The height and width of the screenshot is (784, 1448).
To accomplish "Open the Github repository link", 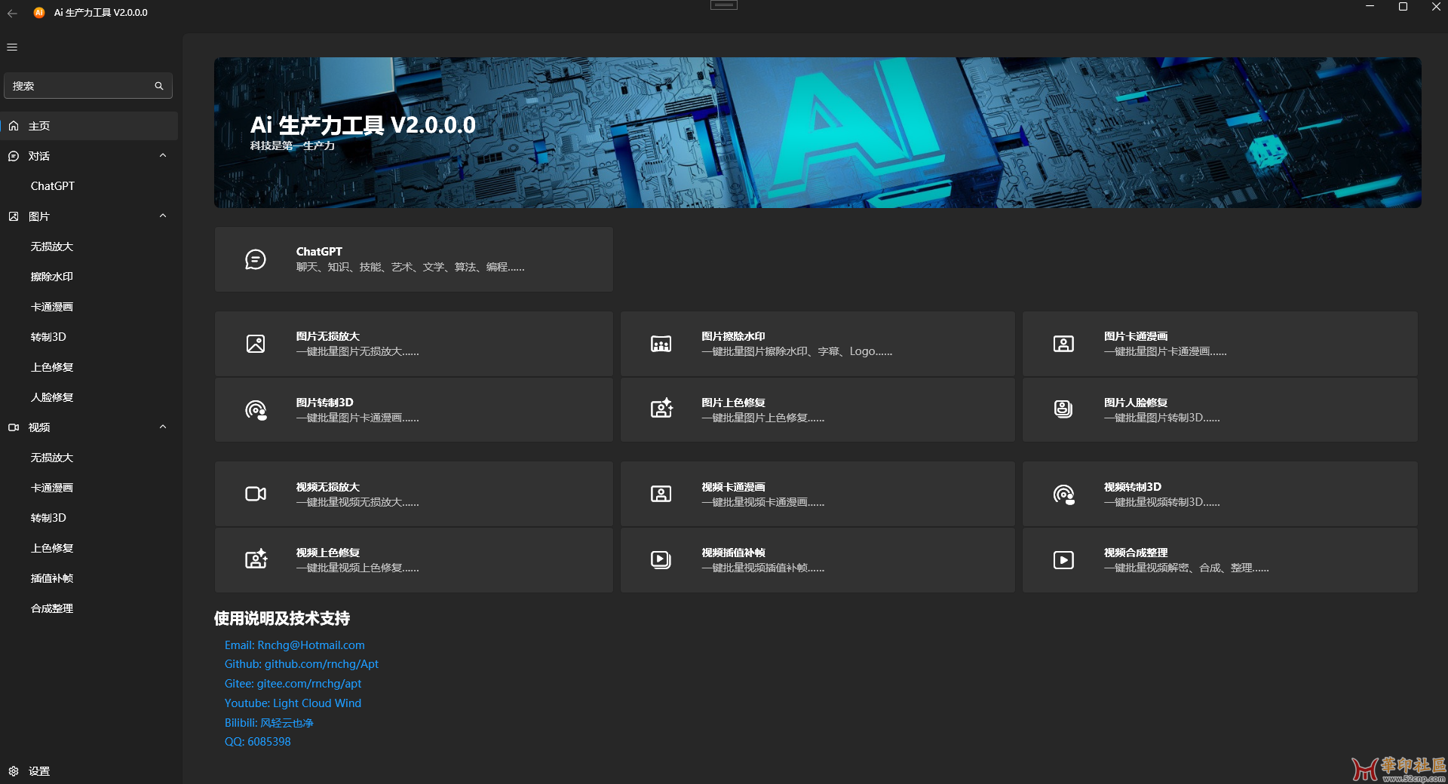I will tap(301, 664).
